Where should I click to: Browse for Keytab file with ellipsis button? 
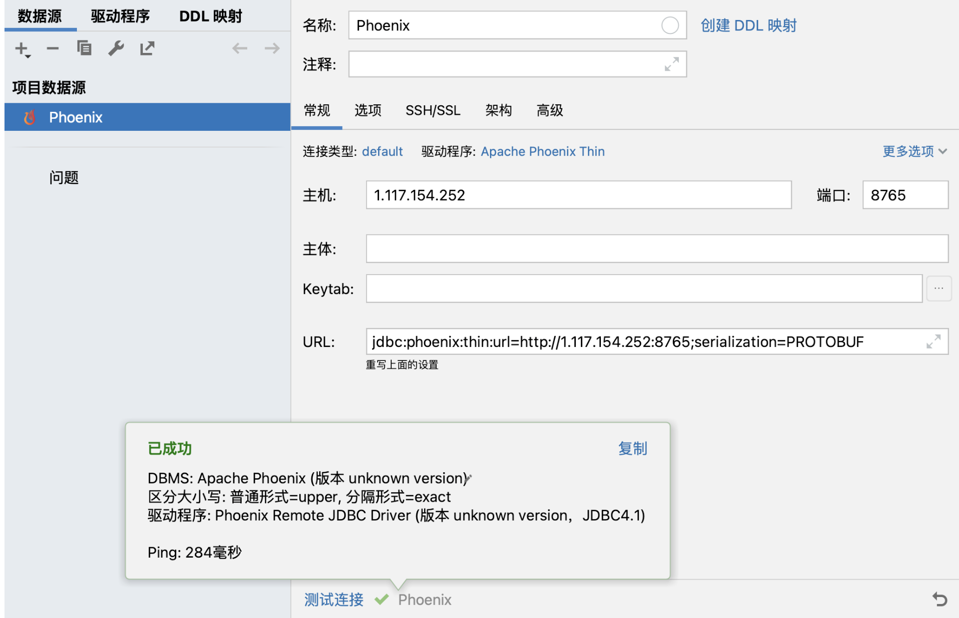tap(939, 289)
